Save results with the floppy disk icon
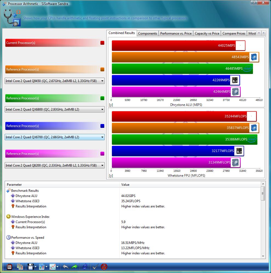This screenshot has width=271, height=273. coord(31,267)
